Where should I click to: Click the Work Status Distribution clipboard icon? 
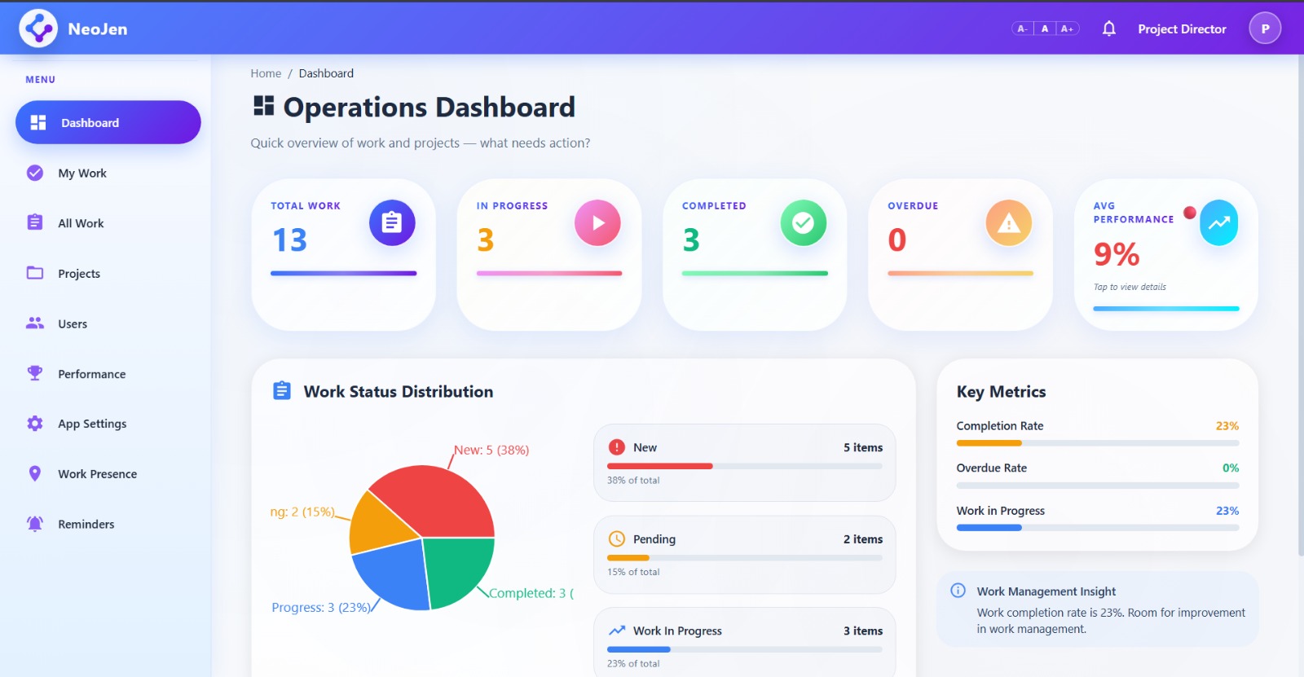pyautogui.click(x=282, y=391)
